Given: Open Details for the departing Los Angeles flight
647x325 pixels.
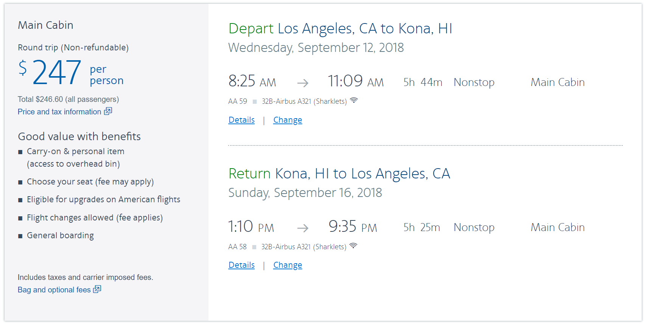Looking at the screenshot, I should point(241,120).
